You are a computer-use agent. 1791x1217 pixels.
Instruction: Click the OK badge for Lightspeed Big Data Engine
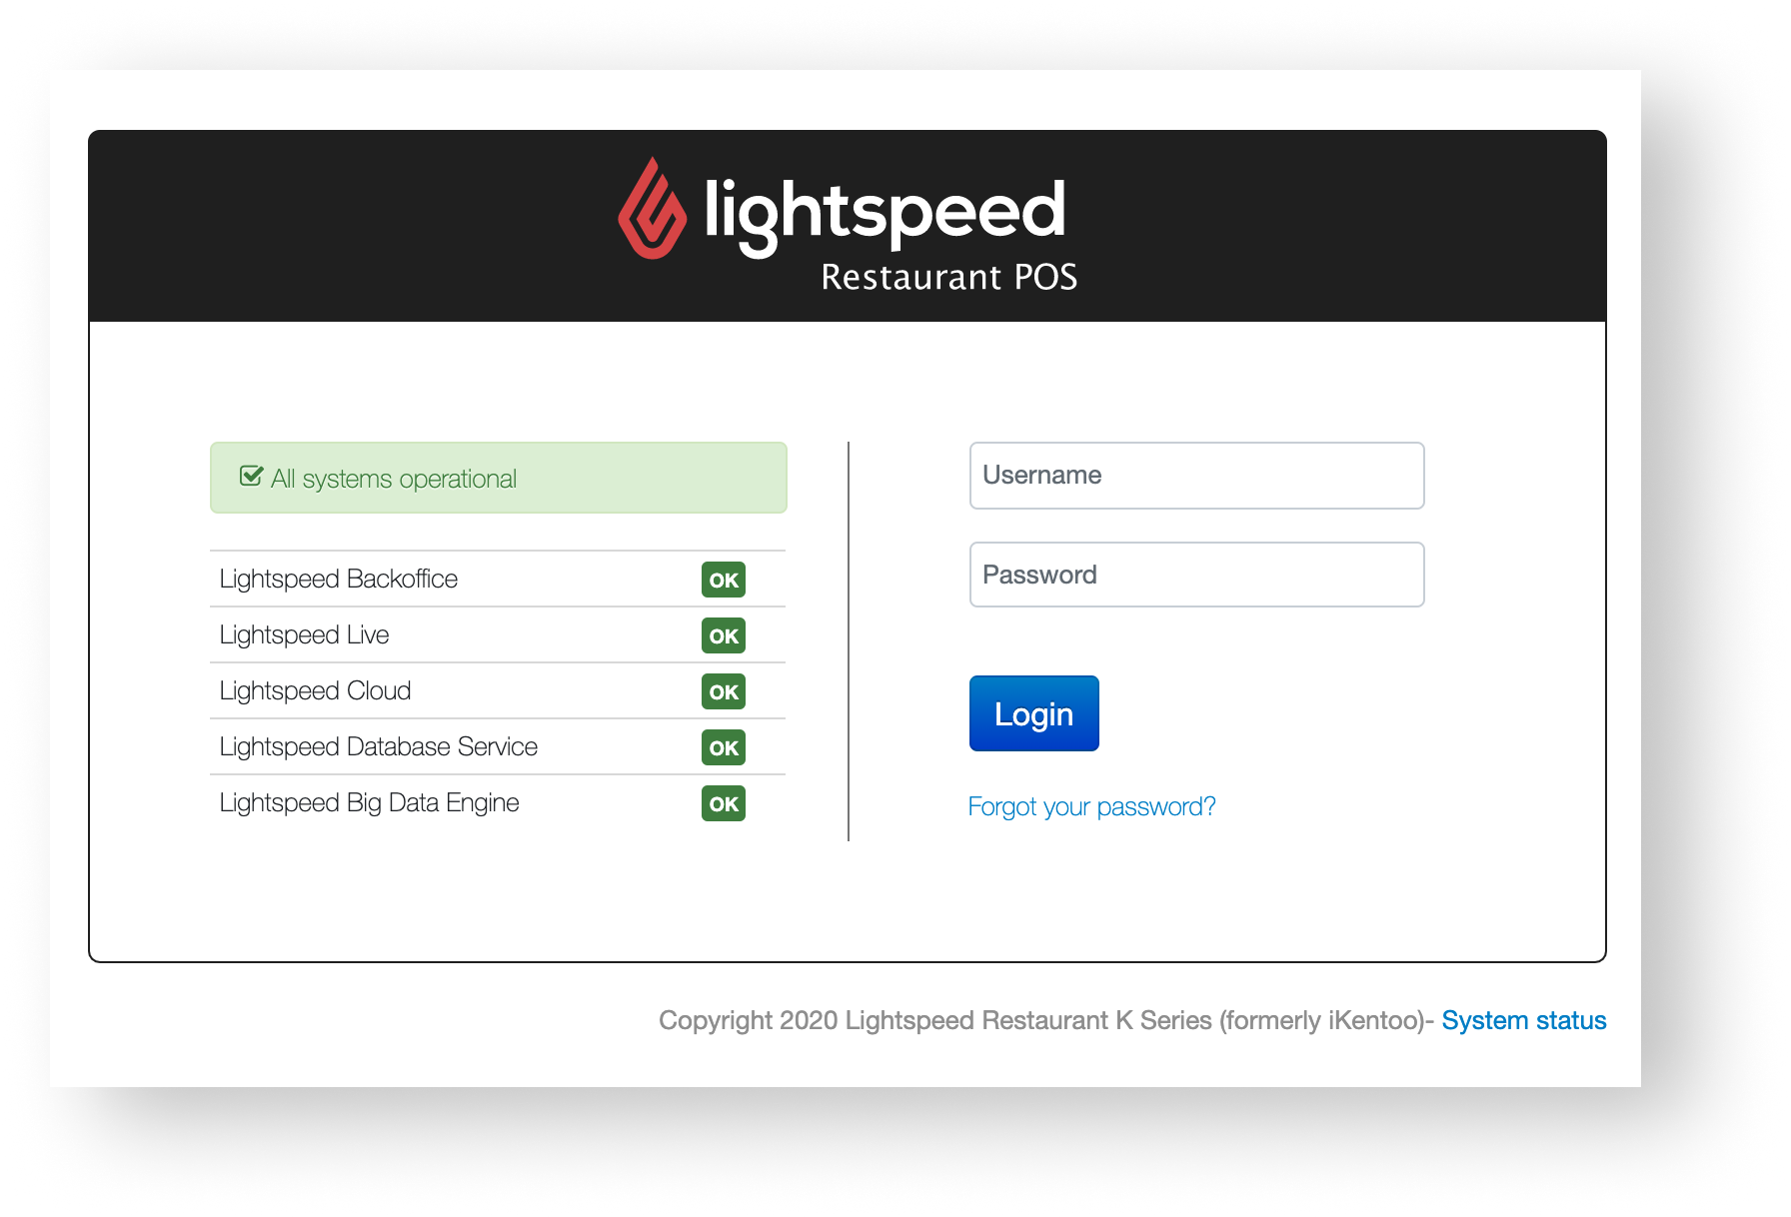point(724,803)
